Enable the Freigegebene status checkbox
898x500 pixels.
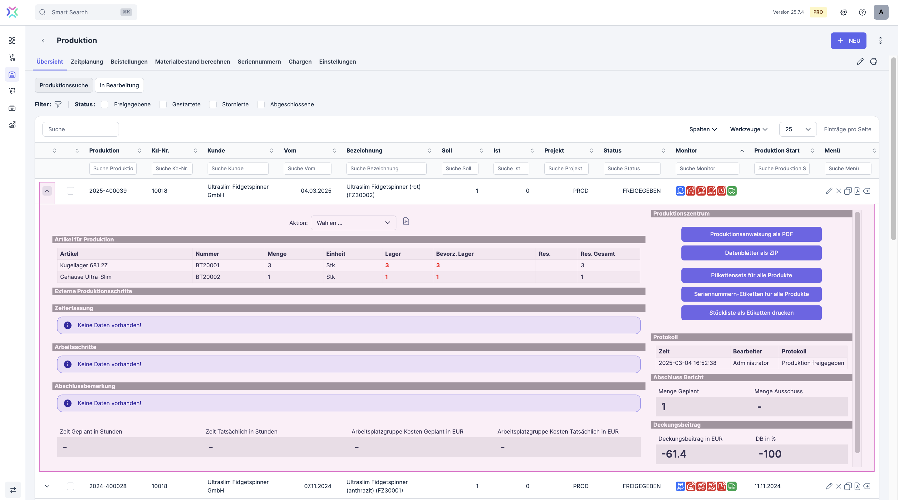click(x=105, y=104)
